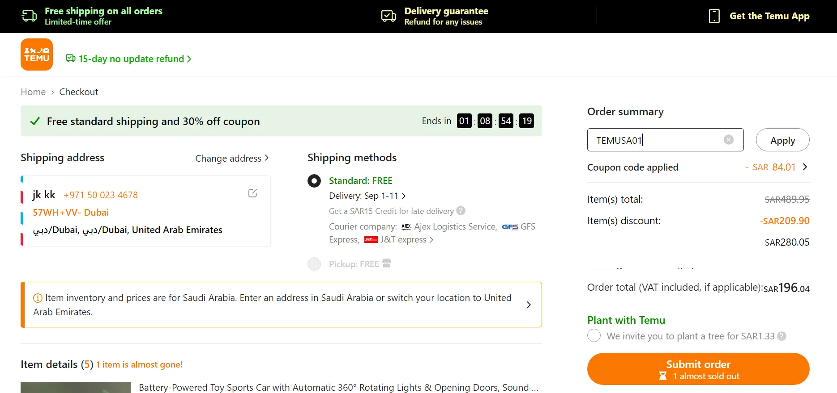Select Standard FREE shipping radio
This screenshot has height=393, width=837.
pos(314,181)
